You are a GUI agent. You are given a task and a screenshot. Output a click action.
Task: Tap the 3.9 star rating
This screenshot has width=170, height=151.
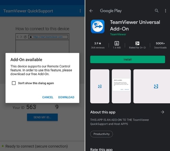coord(98,43)
